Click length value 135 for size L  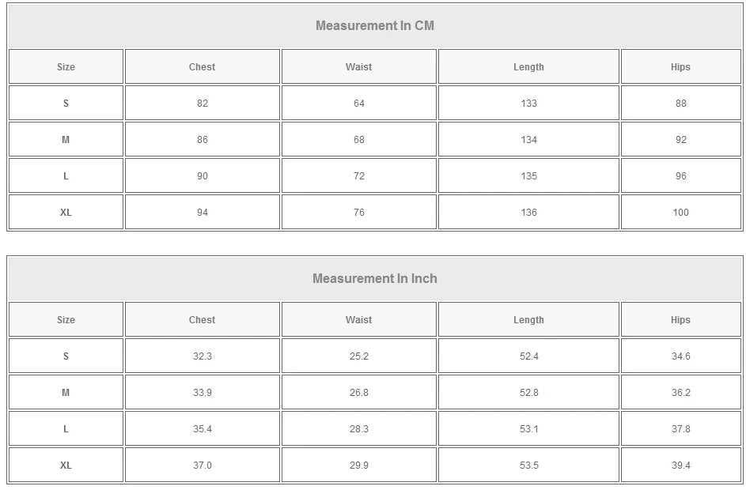click(528, 176)
